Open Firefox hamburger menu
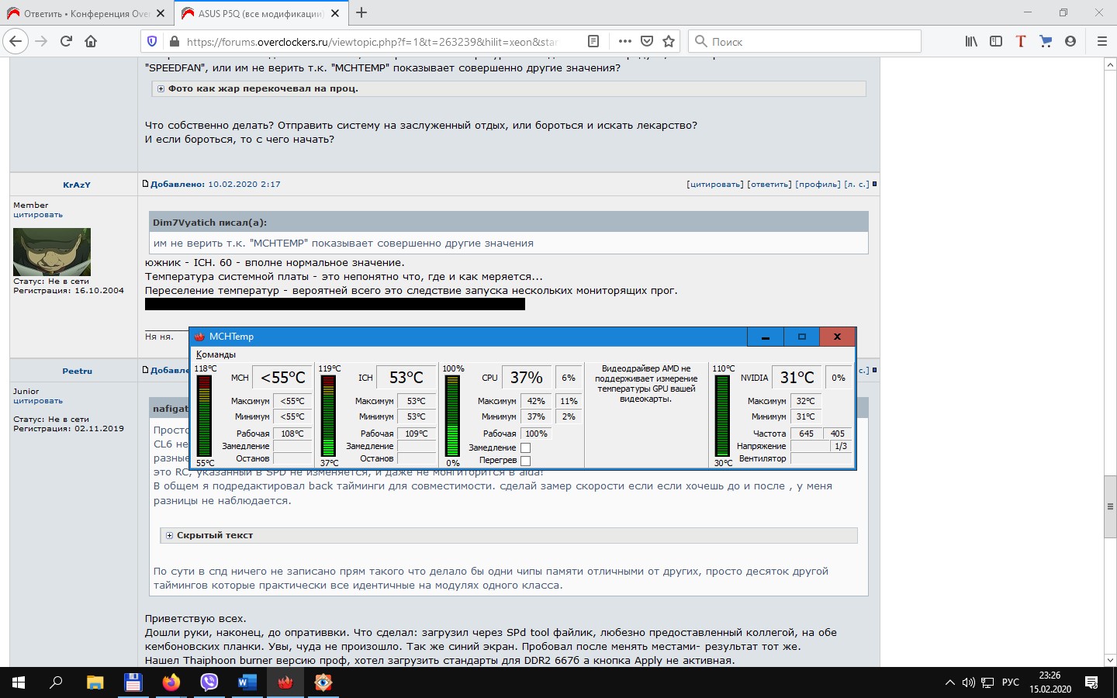The width and height of the screenshot is (1117, 698). 1101,41
